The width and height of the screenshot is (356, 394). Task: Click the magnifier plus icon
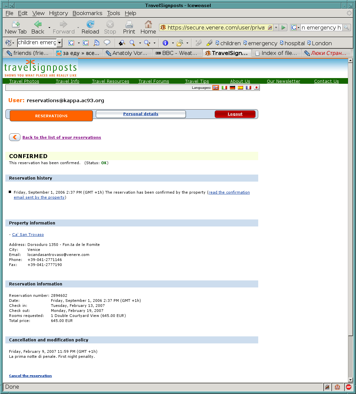[x=147, y=43]
